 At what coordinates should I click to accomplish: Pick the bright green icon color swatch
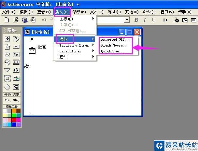tap(14, 116)
